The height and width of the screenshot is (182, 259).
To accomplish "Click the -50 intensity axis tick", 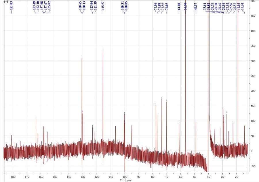I will (x=253, y=166).
